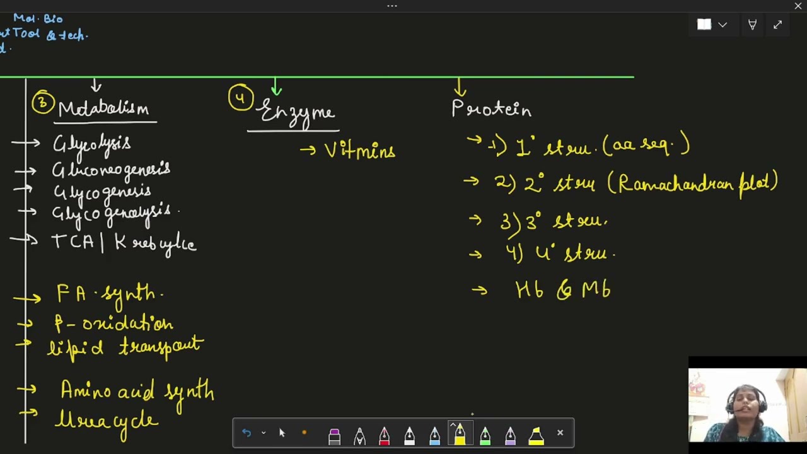
Task: Select the pointer cursor tool
Action: [x=282, y=433]
